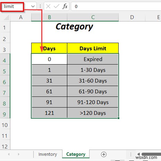Select column D header
This screenshot has width=161, height=161.
pos(132,17)
